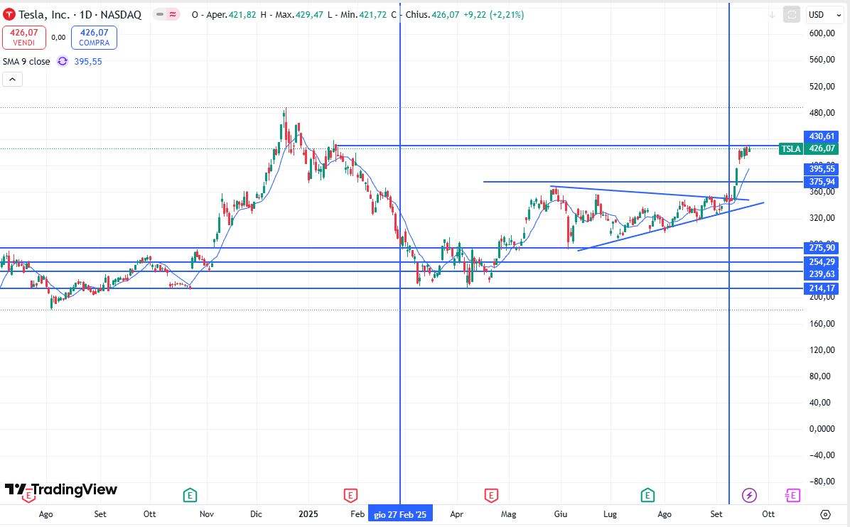Select the 254,29 horizontal line label

[822, 262]
